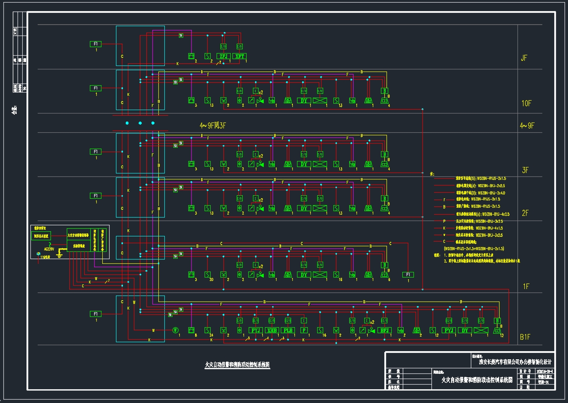Screen dimensions: 568x403
Task: Click the ZFJ device block on JF
Action: click(x=223, y=56)
